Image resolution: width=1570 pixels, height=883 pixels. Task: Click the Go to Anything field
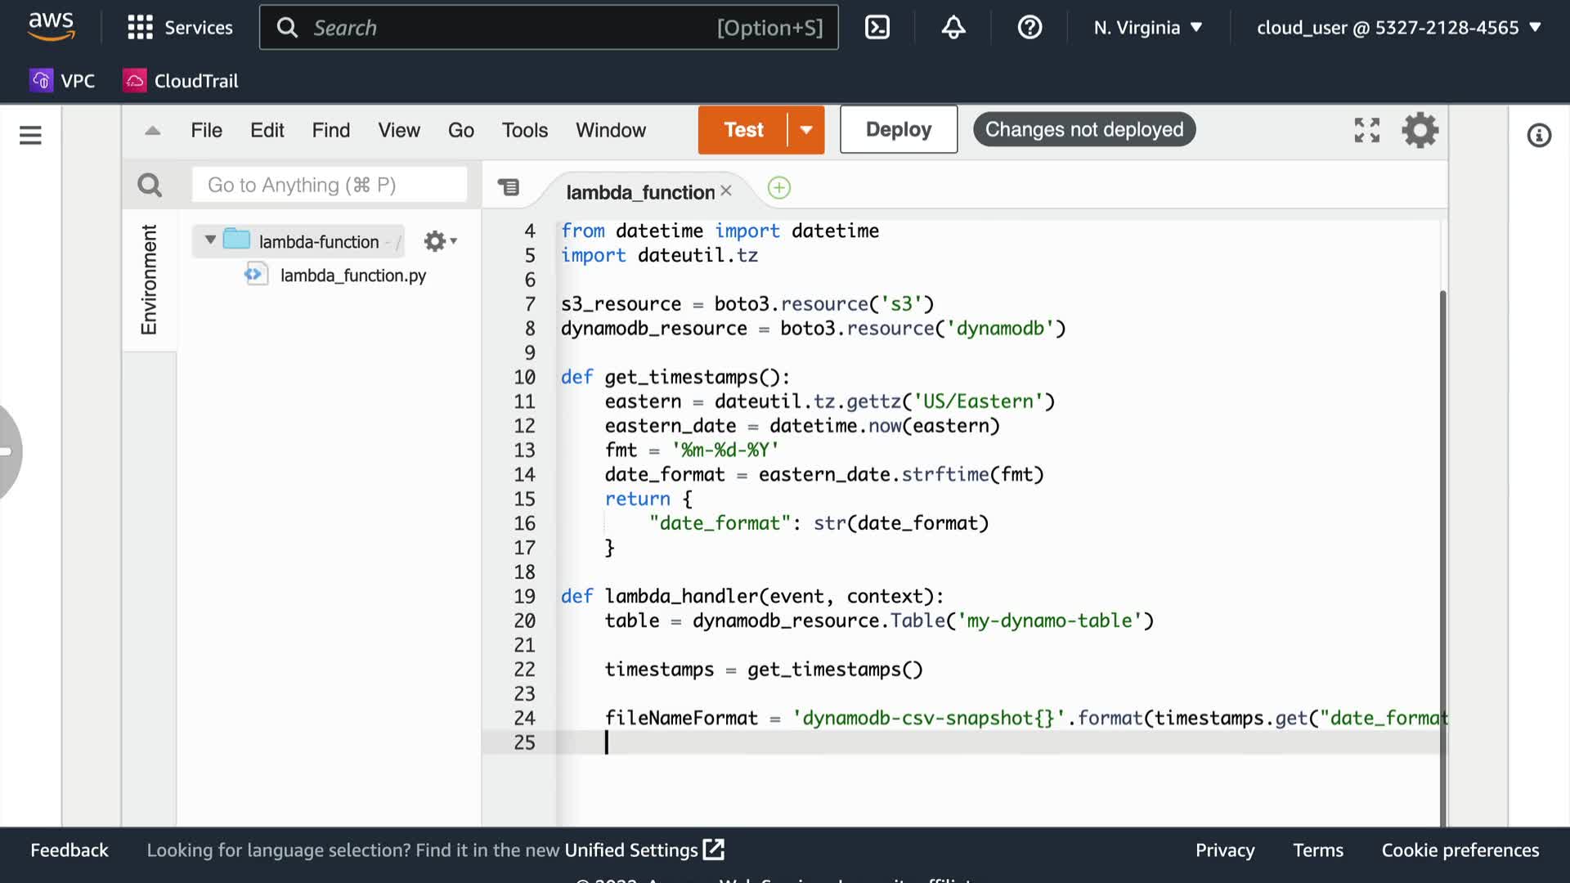[x=329, y=186]
